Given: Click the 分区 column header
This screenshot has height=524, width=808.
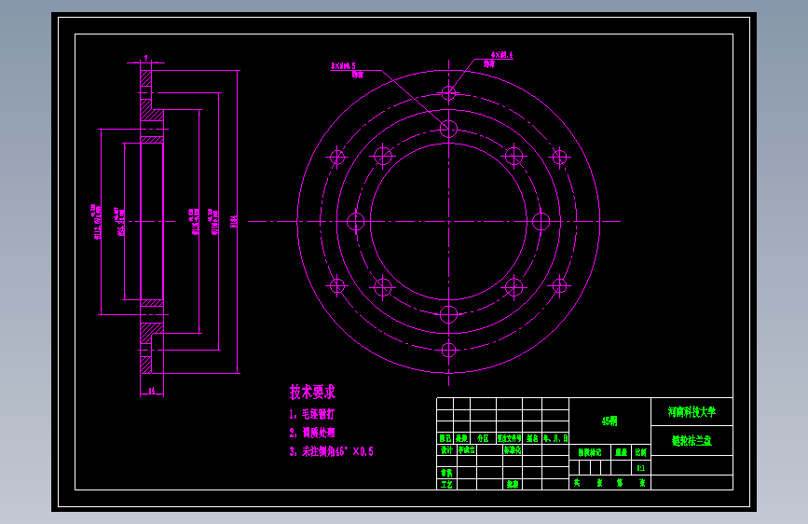Looking at the screenshot, I should pyautogui.click(x=483, y=438).
